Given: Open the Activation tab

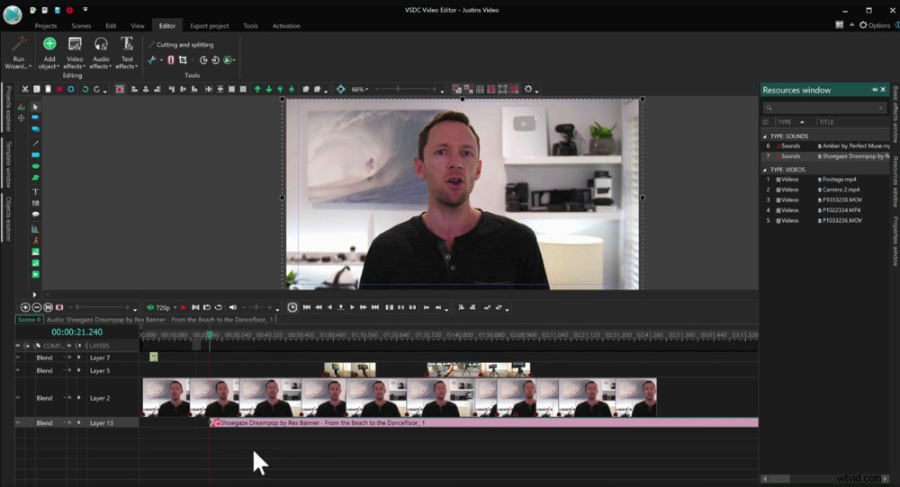Looking at the screenshot, I should (286, 26).
